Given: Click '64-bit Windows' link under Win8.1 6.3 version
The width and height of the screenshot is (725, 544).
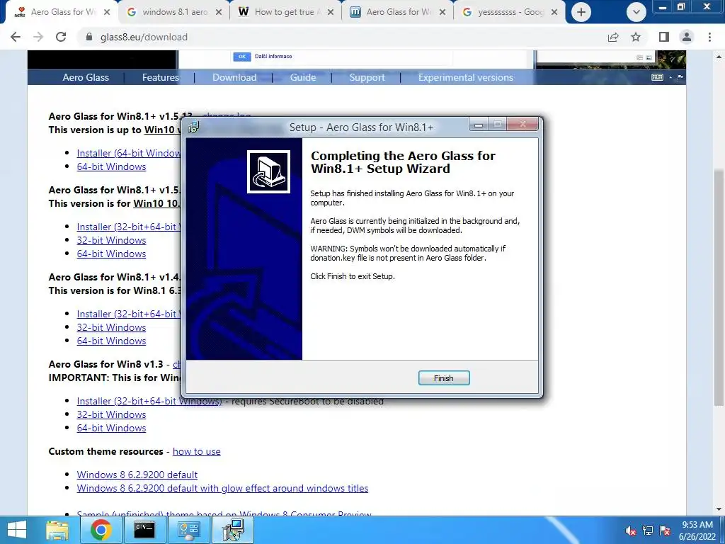Looking at the screenshot, I should [x=111, y=341].
